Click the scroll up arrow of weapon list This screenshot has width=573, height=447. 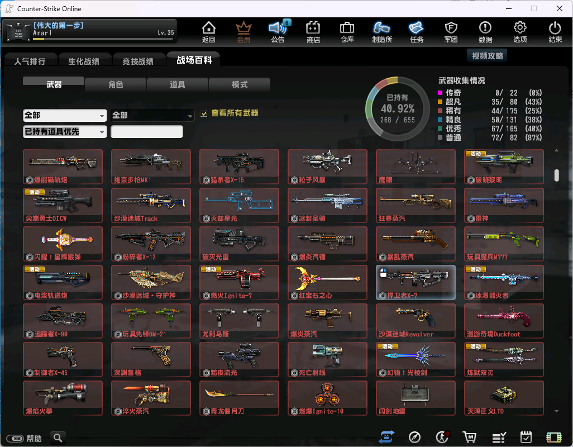556,151
